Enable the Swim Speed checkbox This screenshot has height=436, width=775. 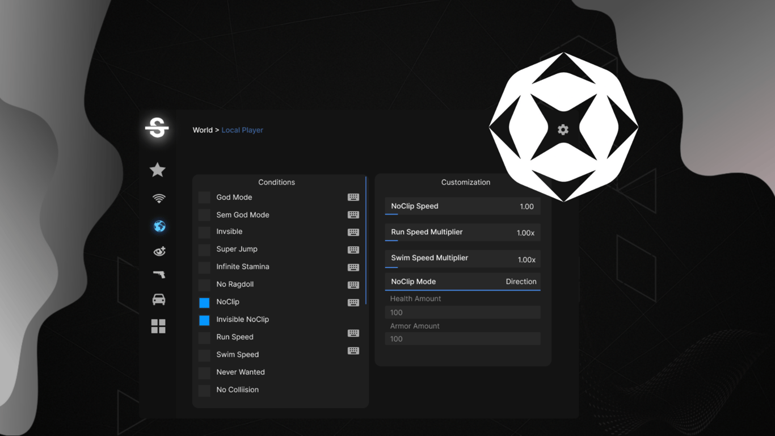point(204,355)
